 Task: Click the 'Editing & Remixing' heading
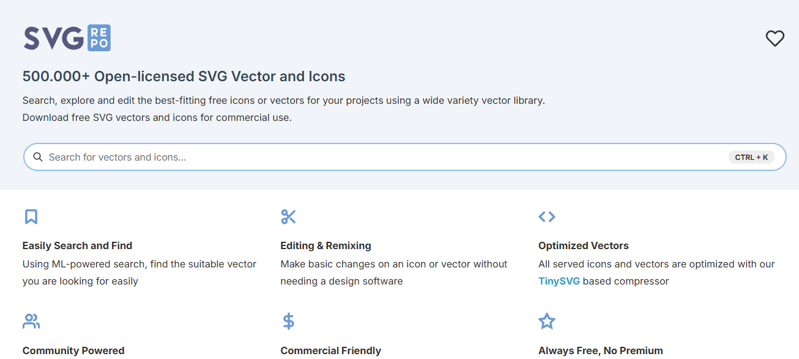pyautogui.click(x=326, y=245)
